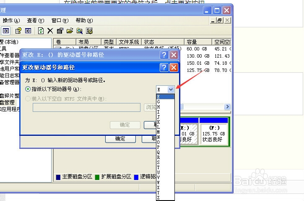
Task: Select the (本地) root tree item
Action: click(9, 42)
